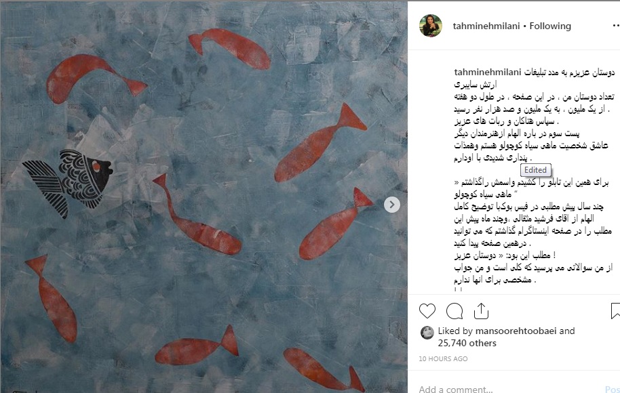This screenshot has width=620, height=393.
Task: Open tahminehmilani's name in the caption
Action: tap(488, 73)
